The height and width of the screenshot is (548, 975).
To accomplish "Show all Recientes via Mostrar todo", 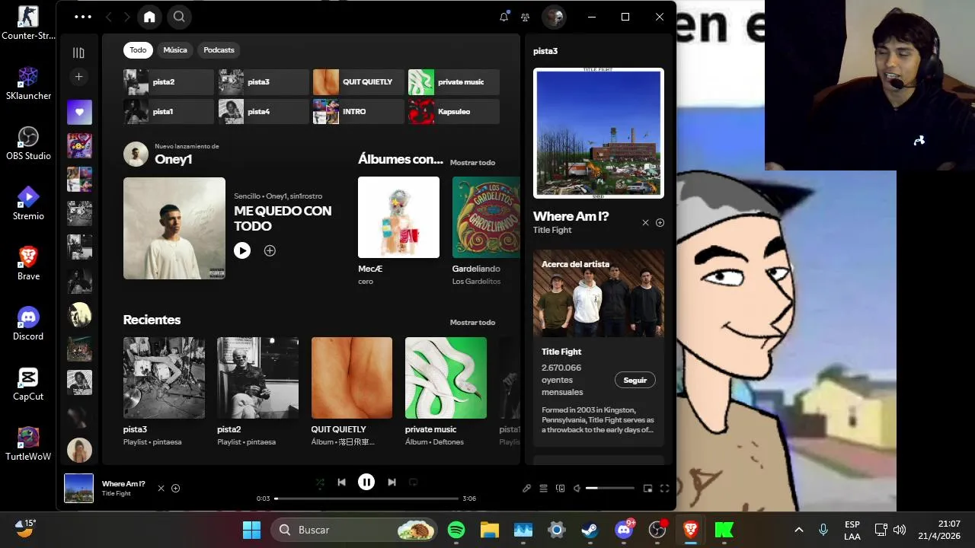I will [472, 322].
